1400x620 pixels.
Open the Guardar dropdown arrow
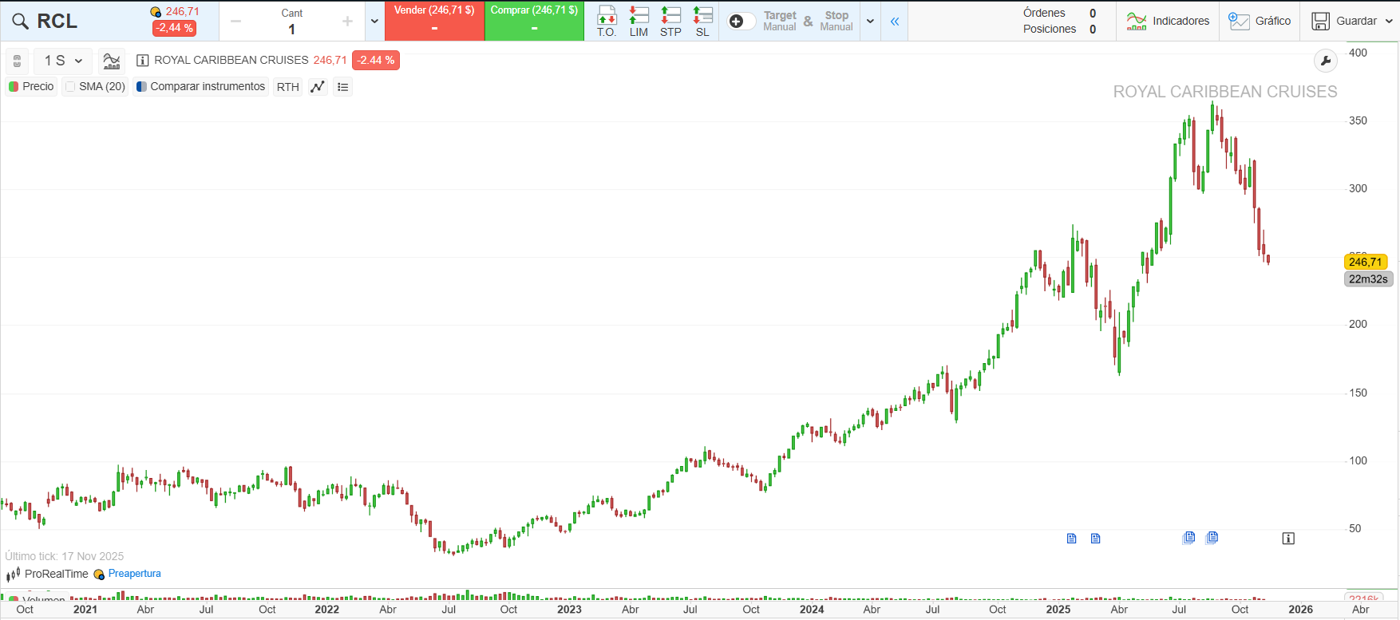(x=1389, y=22)
